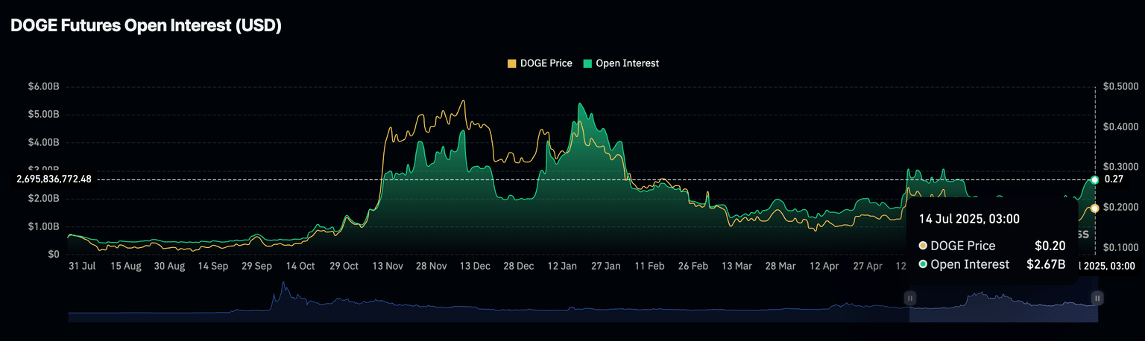Click the yellow DOGE Price data point marker

point(1094,208)
